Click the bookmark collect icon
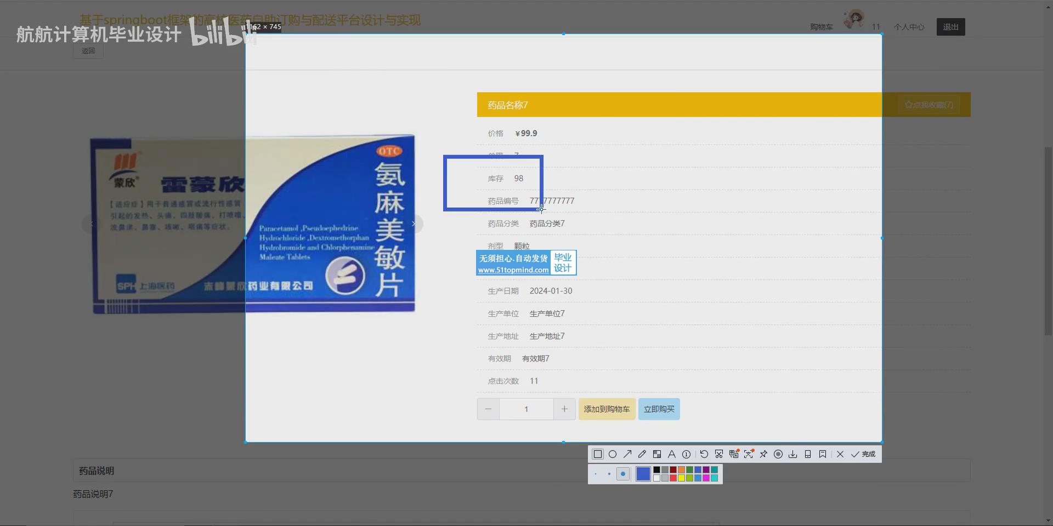 coord(823,454)
